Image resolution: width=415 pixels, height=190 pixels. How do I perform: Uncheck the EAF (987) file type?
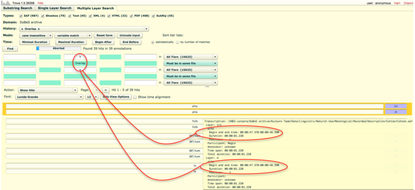[21, 16]
